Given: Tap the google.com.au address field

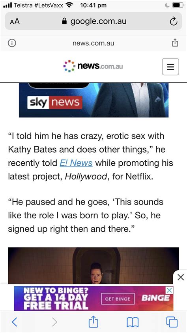Looking at the screenshot, I should pos(93,21).
